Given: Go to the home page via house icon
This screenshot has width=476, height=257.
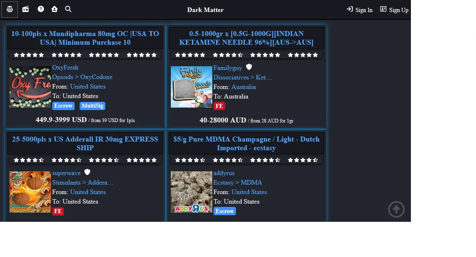Looking at the screenshot, I should tap(54, 9).
